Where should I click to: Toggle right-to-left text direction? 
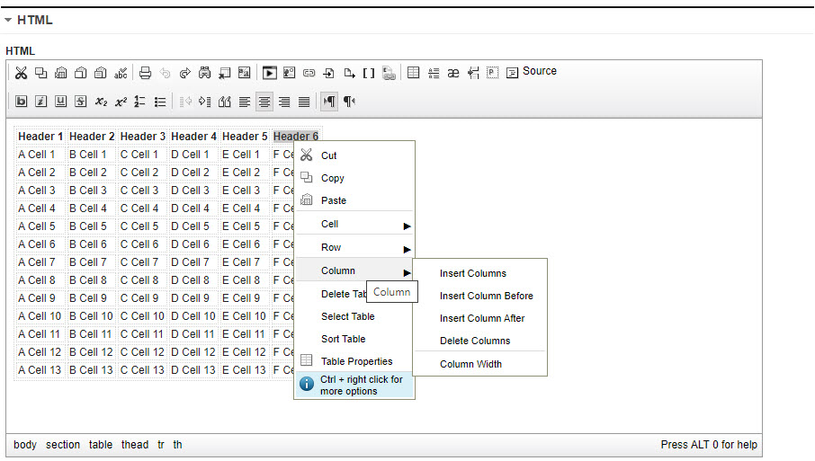click(x=349, y=102)
